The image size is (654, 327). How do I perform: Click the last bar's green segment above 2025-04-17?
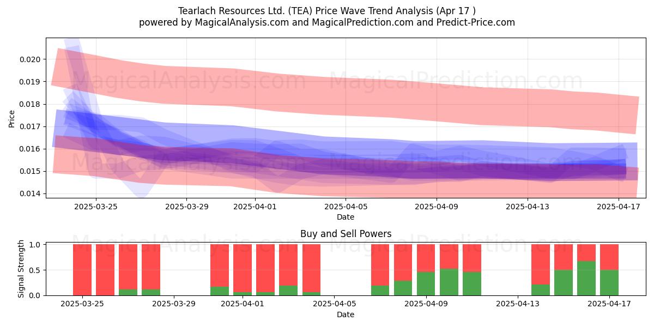pyautogui.click(x=609, y=283)
